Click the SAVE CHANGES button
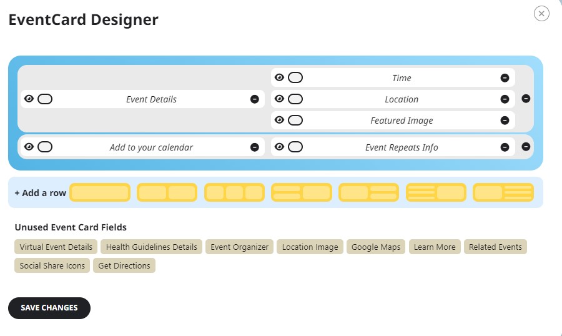Screen dimensions: 562x336 coord(49,308)
